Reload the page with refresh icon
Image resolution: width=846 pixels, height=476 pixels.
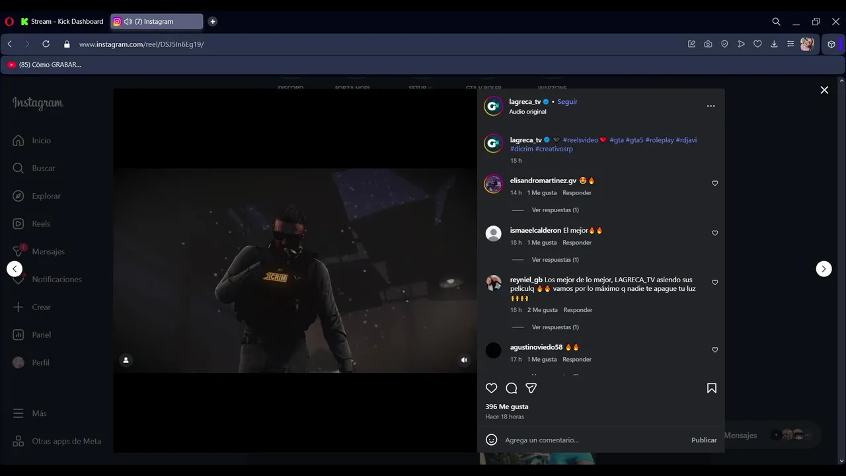[x=46, y=44]
